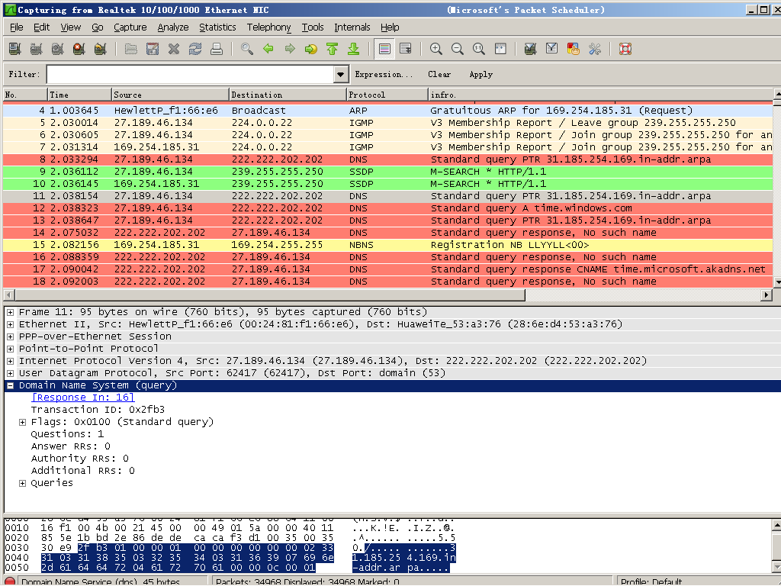Start a new live capture
This screenshot has height=586, width=781.
[57, 49]
